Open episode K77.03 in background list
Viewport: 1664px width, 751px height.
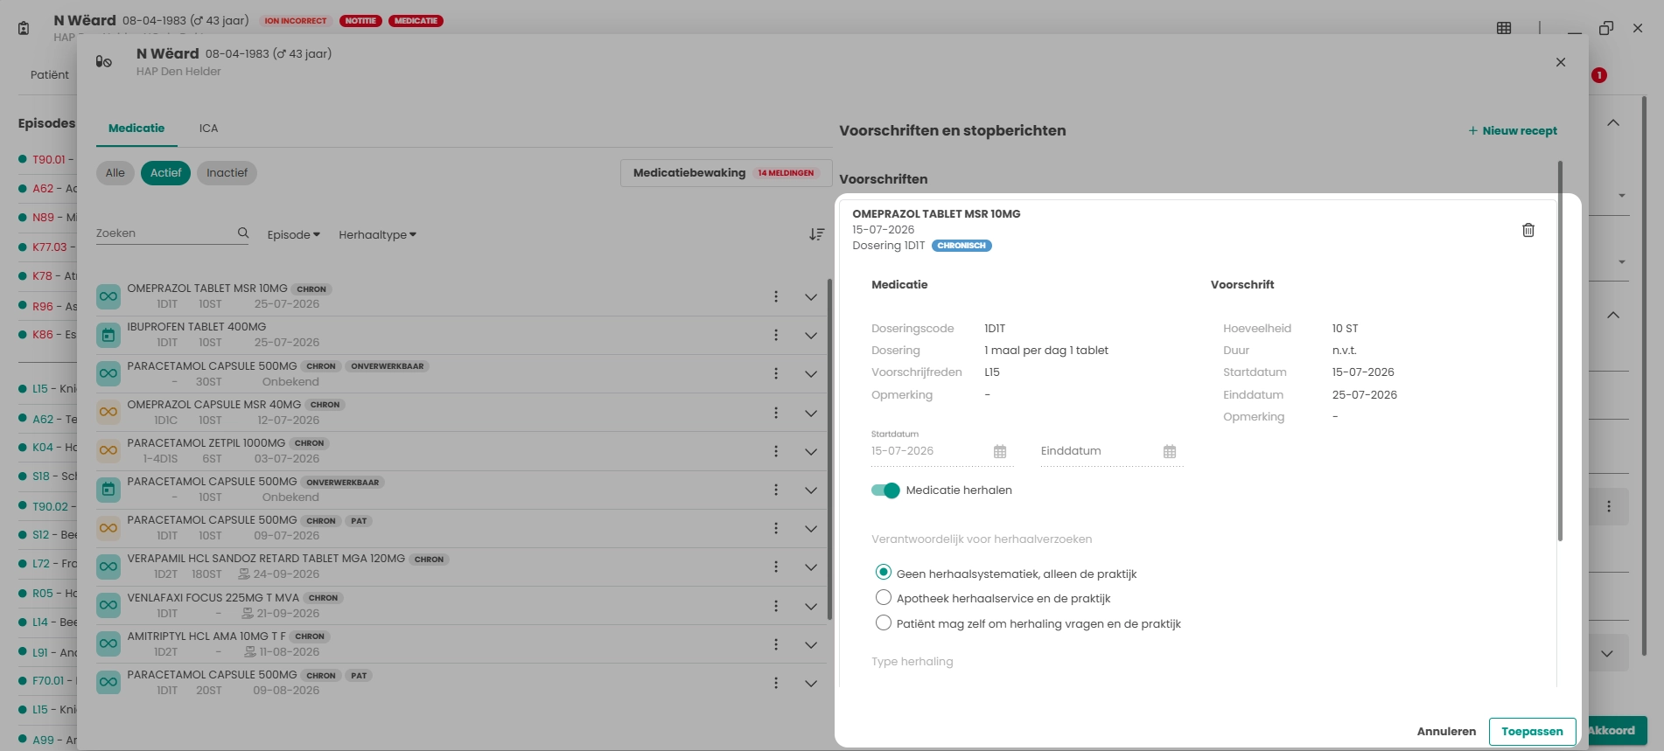48,247
